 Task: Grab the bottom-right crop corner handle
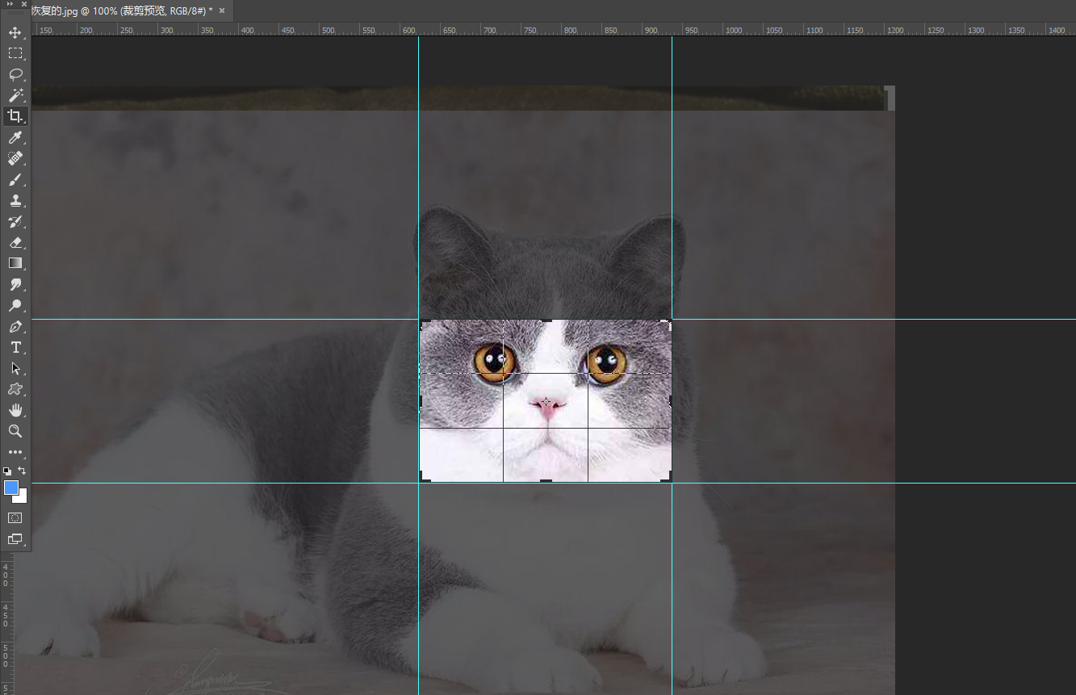pyautogui.click(x=666, y=478)
